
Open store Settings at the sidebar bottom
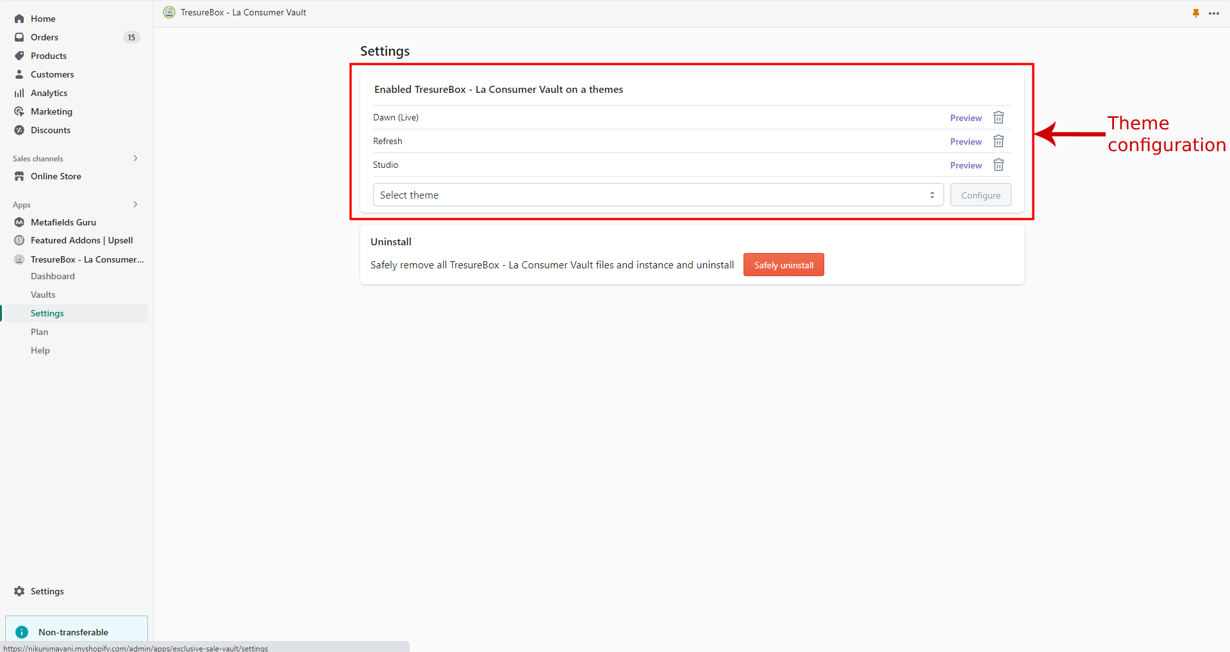coord(47,591)
